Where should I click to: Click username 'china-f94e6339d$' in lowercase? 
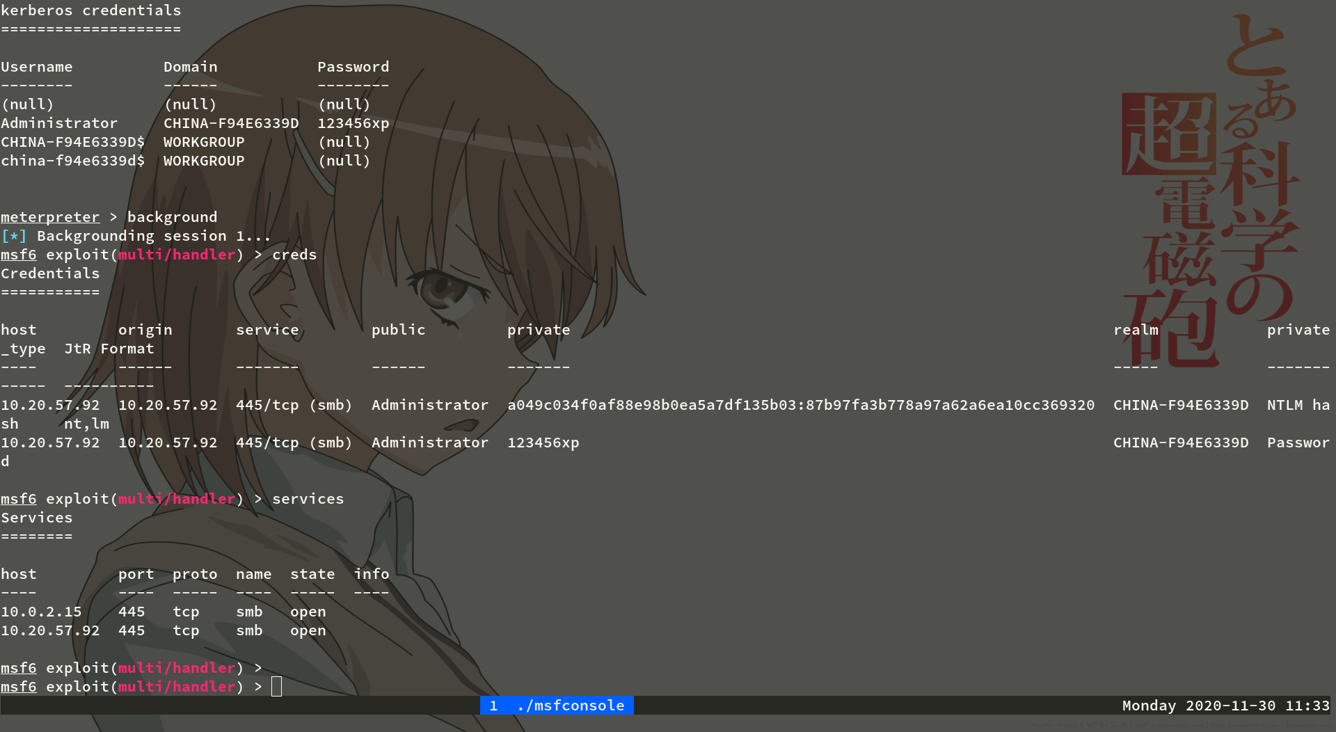coord(73,161)
